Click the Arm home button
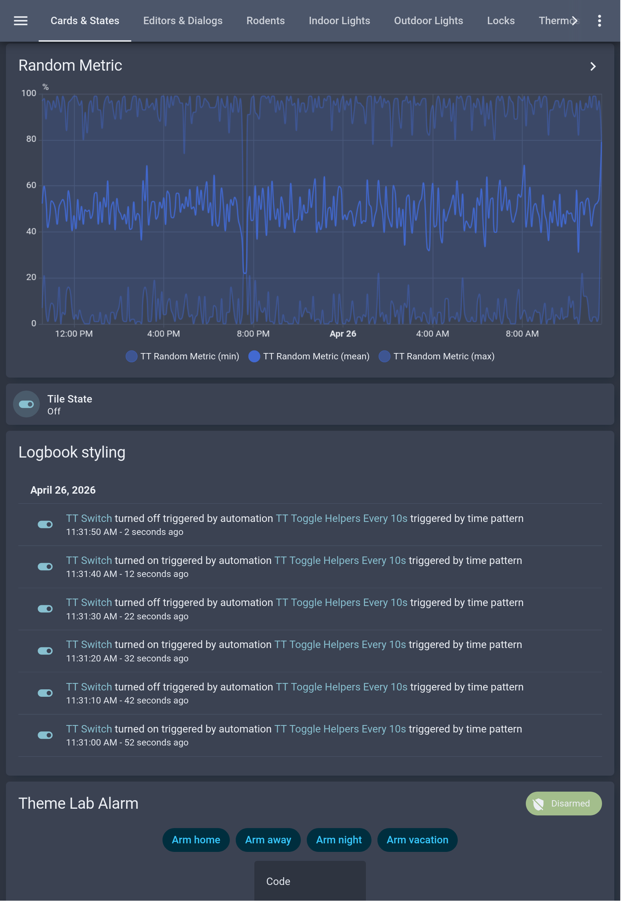This screenshot has height=901, width=621. 196,841
